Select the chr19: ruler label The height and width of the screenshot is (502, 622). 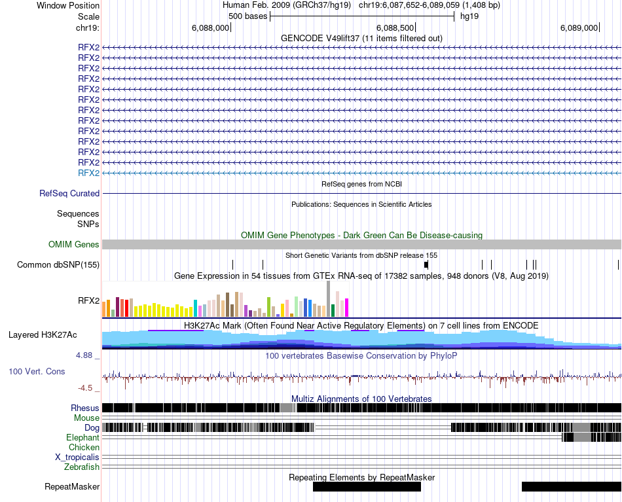click(87, 27)
